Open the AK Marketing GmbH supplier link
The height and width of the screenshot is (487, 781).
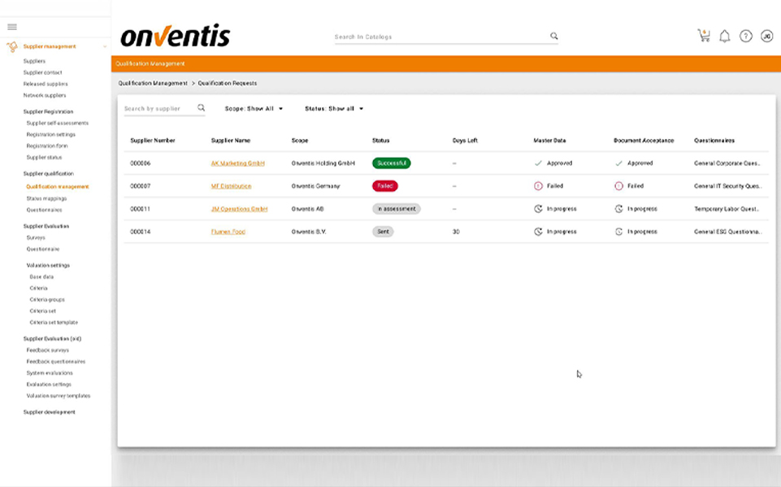coord(238,163)
